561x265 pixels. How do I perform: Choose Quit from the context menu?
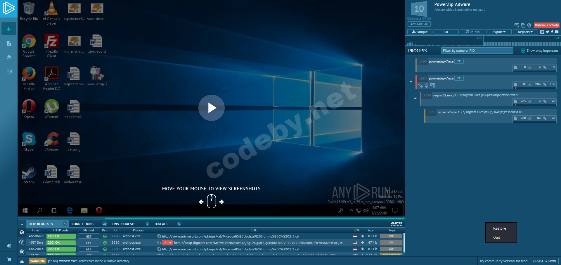point(497,238)
